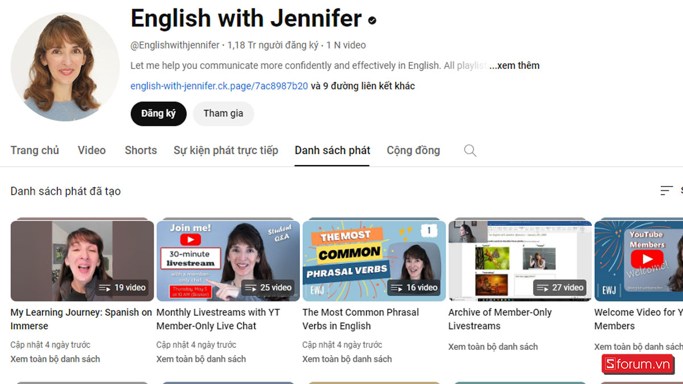Click 'Cập nhật 4 ngày trước' under Monthly Livestreams

(x=196, y=345)
